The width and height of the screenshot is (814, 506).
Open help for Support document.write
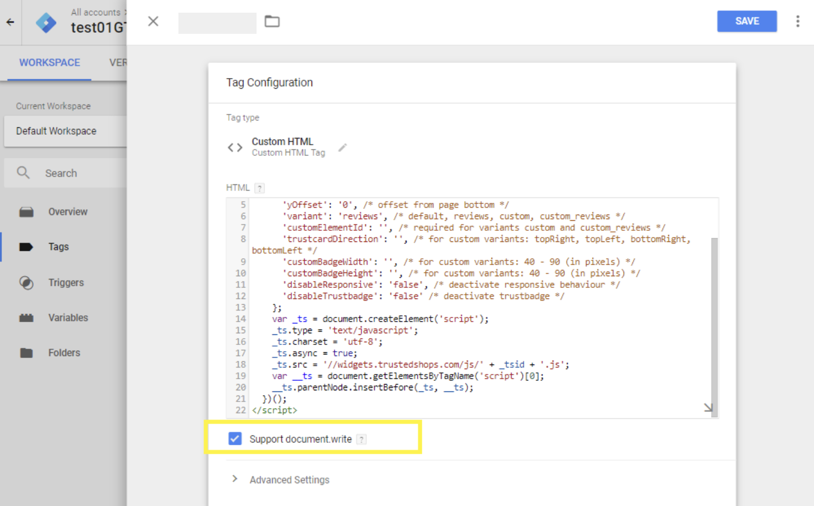pos(361,439)
